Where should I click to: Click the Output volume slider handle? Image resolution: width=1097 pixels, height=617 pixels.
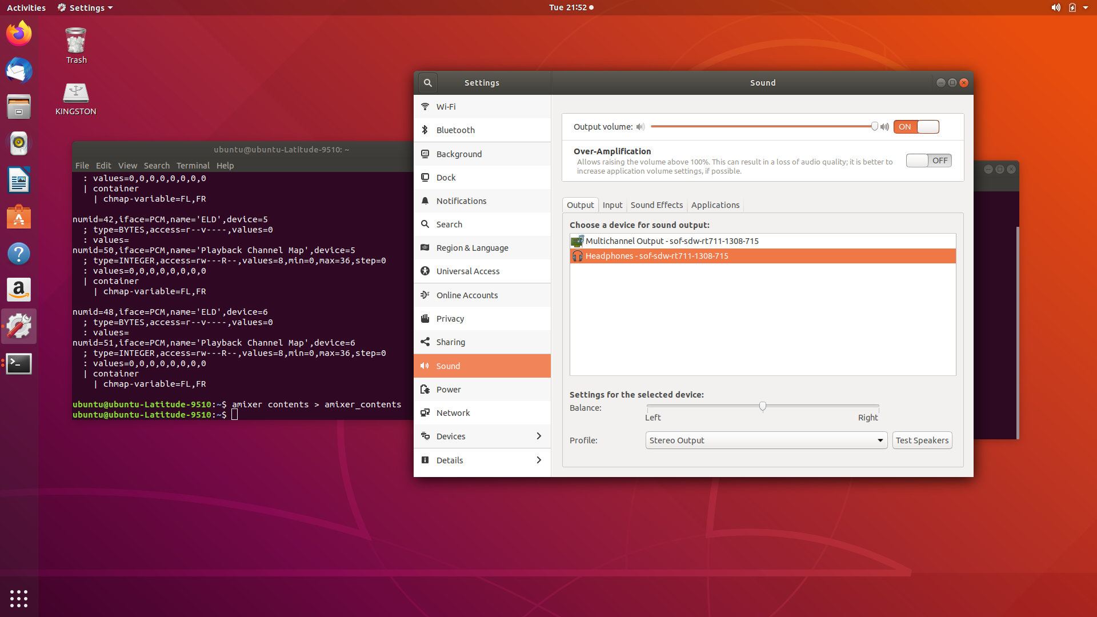pos(874,126)
